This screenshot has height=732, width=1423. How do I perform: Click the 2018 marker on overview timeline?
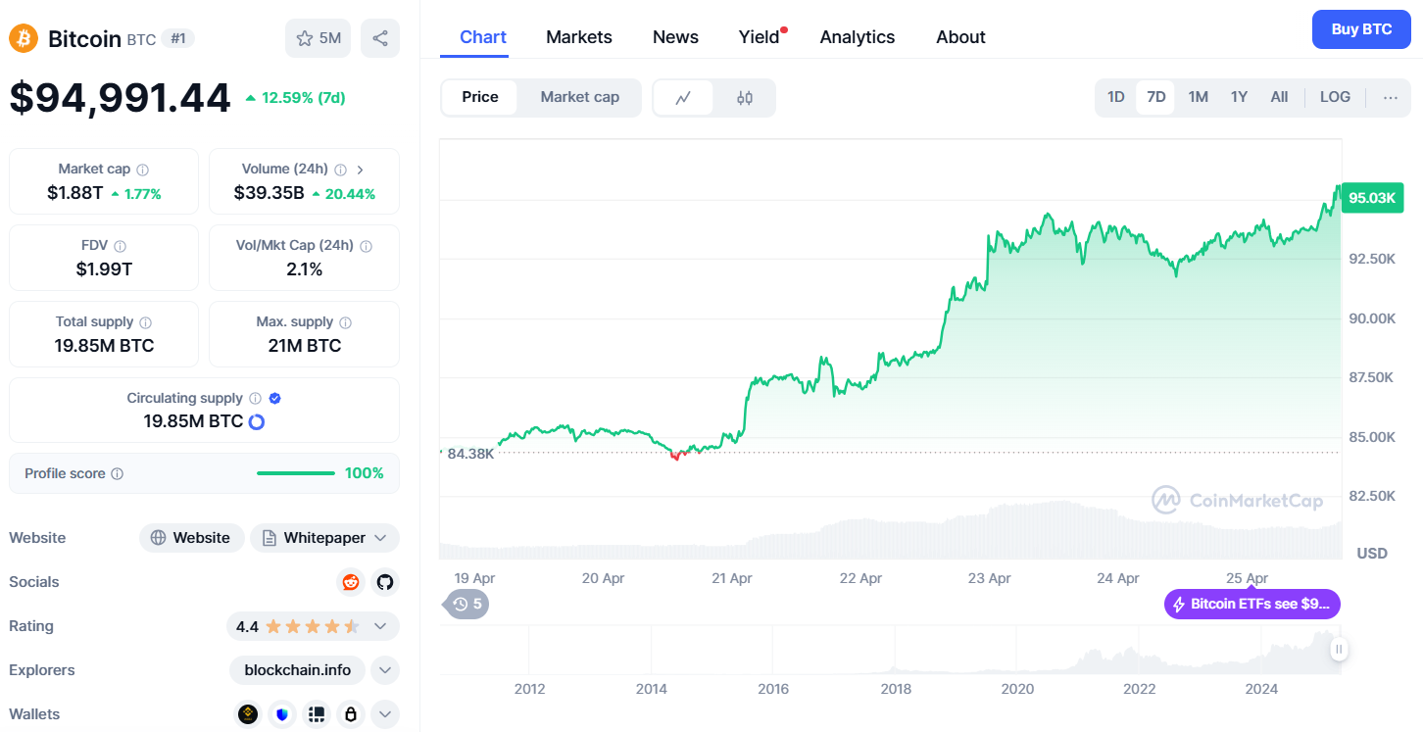click(896, 689)
